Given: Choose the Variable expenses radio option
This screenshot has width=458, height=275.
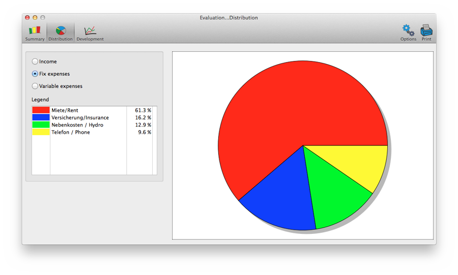Looking at the screenshot, I should pos(35,86).
